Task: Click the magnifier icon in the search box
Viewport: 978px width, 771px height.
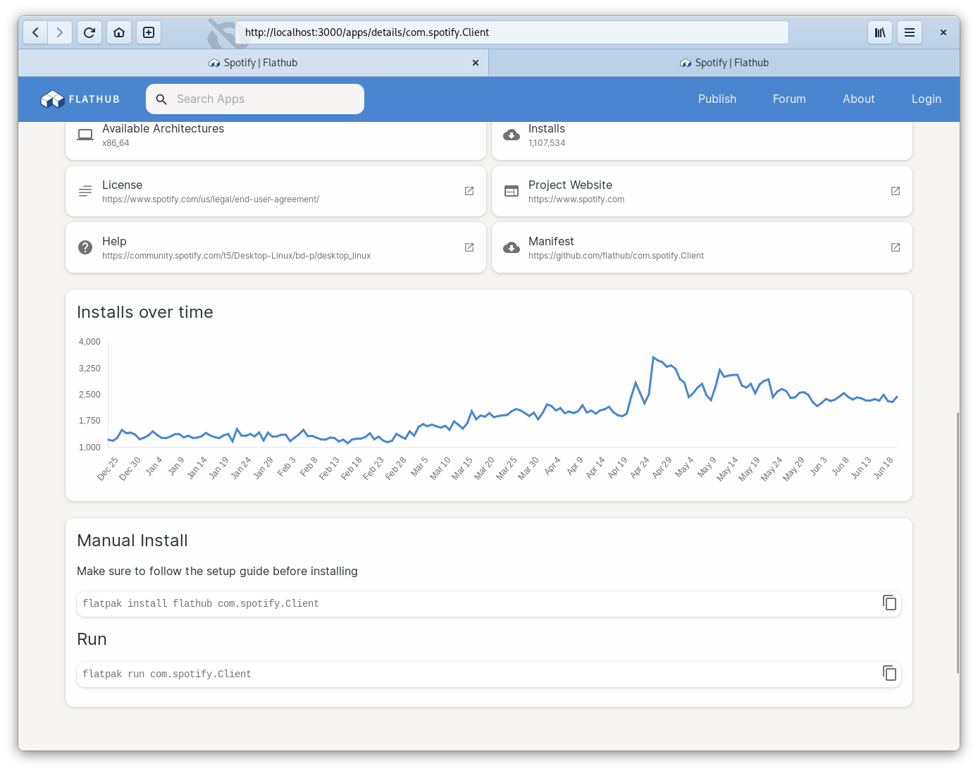Action: [x=161, y=99]
